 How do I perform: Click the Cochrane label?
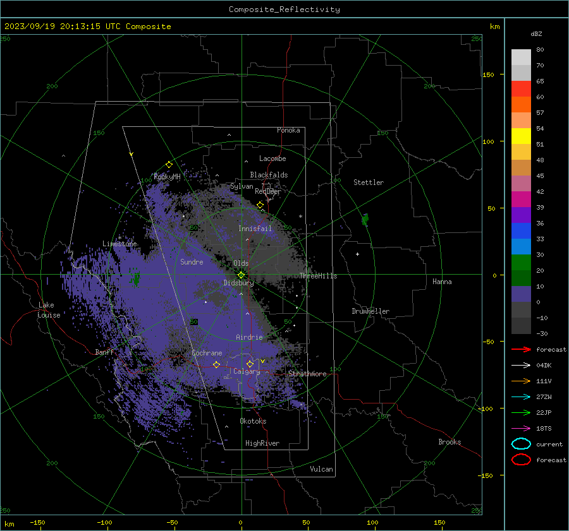[207, 353]
